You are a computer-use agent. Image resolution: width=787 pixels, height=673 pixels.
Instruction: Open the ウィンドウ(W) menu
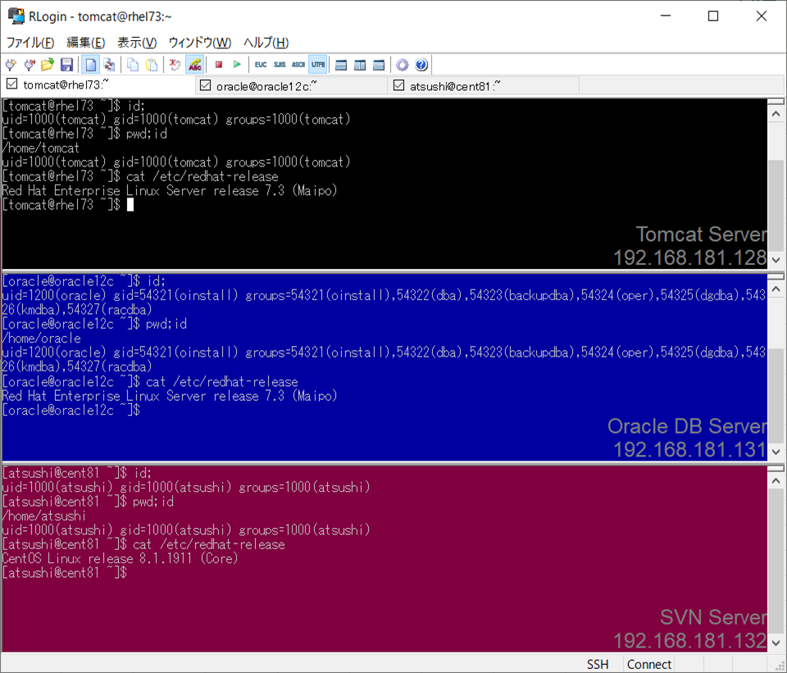click(x=200, y=43)
